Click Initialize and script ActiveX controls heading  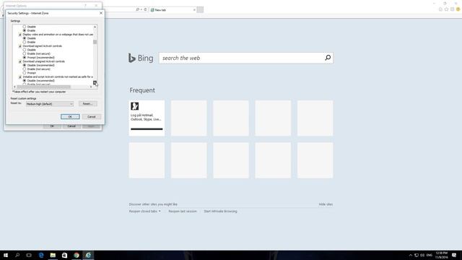point(58,77)
